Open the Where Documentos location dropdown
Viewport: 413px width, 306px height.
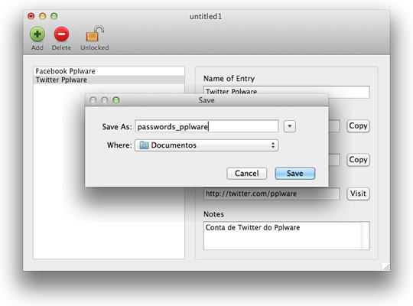pyautogui.click(x=206, y=145)
